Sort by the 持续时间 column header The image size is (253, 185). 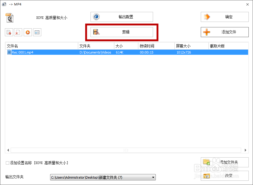[x=156, y=46]
